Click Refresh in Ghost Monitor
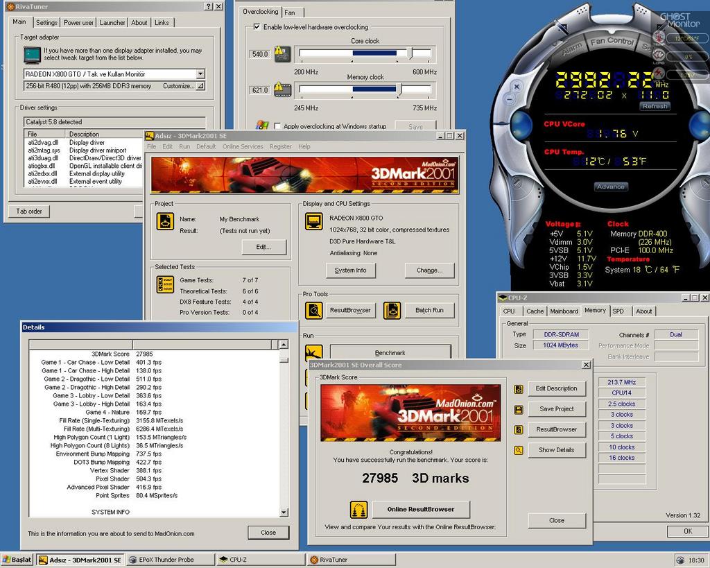The image size is (710, 568). pos(655,106)
